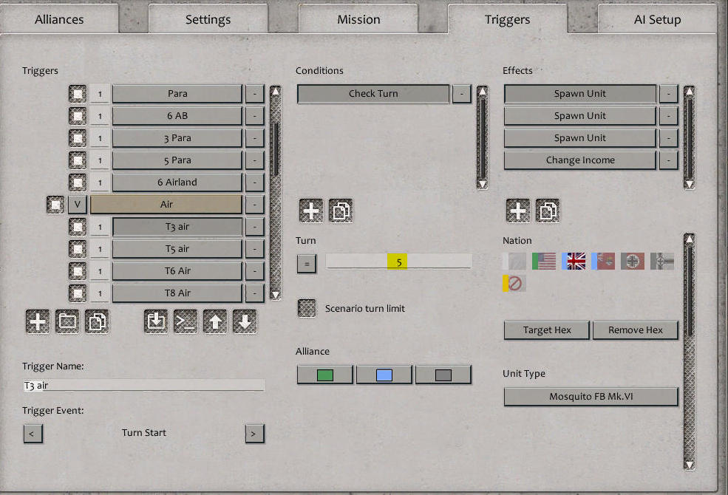Add a new effect with plus icon
This screenshot has width=728, height=495.
click(518, 211)
